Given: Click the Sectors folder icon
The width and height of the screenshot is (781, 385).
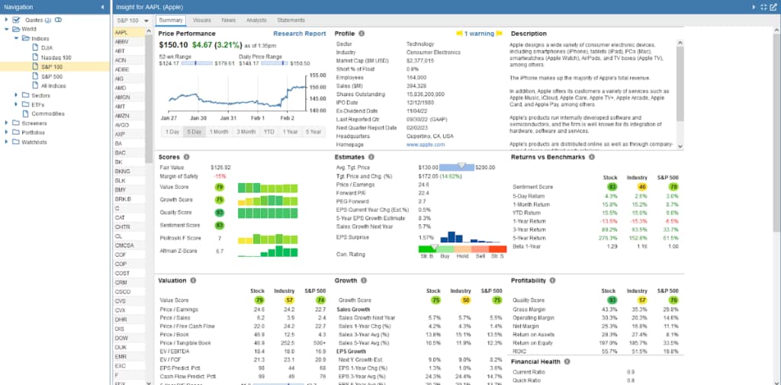Looking at the screenshot, I should pos(26,95).
